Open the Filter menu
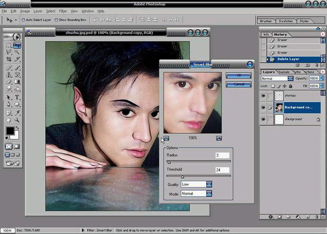Image resolution: width=327 pixels, height=234 pixels. click(63, 11)
